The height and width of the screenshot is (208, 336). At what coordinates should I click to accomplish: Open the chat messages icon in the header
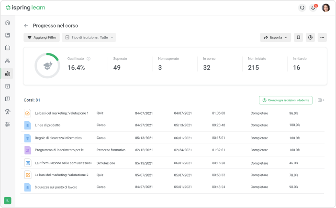pos(302,8)
